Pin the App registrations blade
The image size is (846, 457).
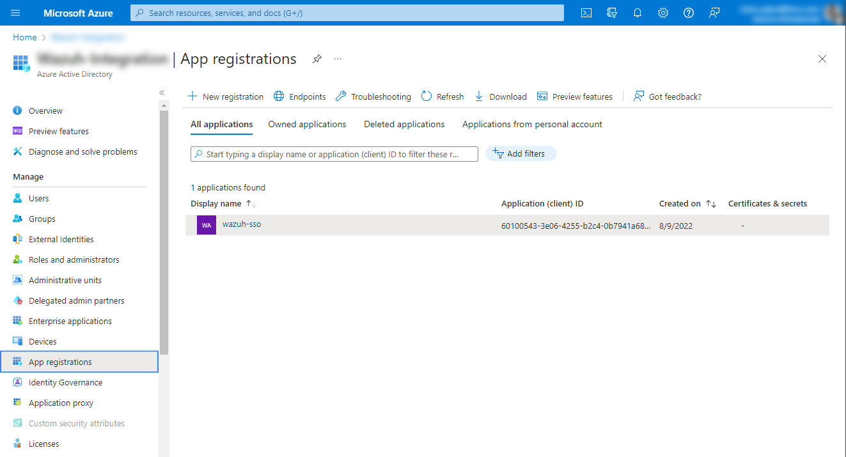point(317,59)
